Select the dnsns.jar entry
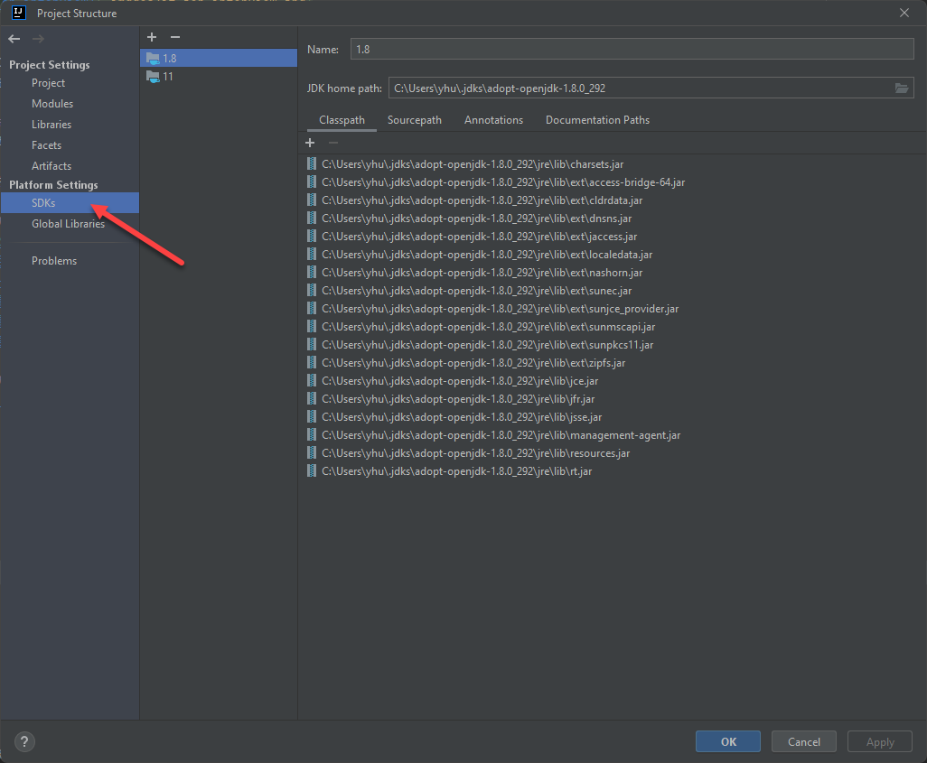This screenshot has height=763, width=927. click(x=470, y=219)
